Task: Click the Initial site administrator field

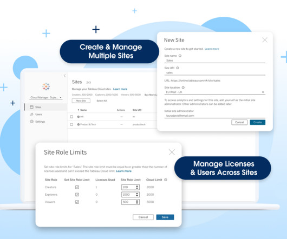Action: click(x=214, y=116)
